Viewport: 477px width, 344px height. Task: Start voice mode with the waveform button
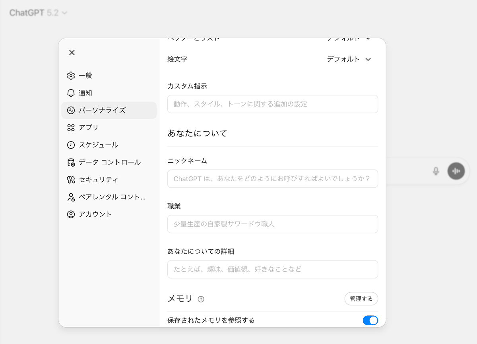(x=456, y=171)
